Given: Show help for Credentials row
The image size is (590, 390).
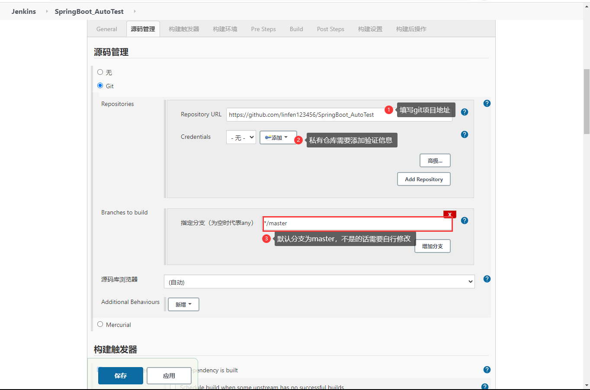Looking at the screenshot, I should 465,134.
